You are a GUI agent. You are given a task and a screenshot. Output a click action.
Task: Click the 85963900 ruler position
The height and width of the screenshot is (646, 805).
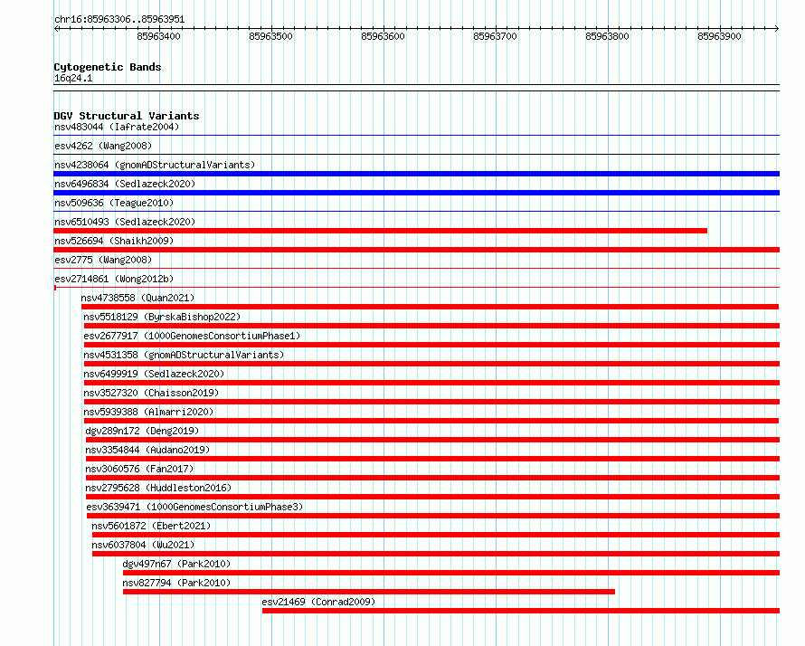point(719,36)
